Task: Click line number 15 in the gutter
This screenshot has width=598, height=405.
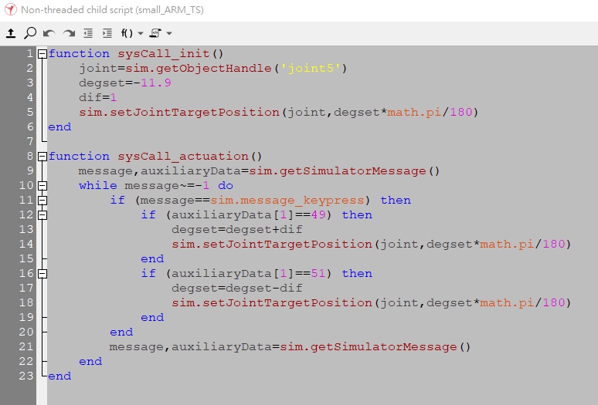Action: (x=26, y=259)
